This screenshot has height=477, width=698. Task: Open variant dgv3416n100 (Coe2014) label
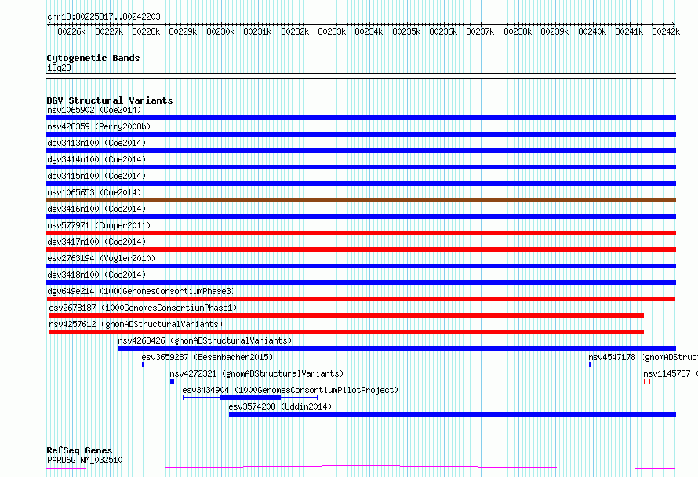[96, 209]
